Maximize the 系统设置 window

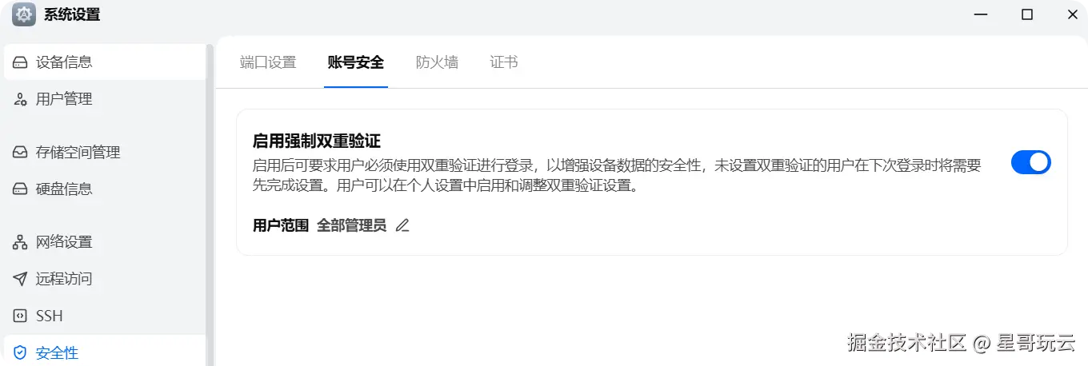pyautogui.click(x=1027, y=14)
